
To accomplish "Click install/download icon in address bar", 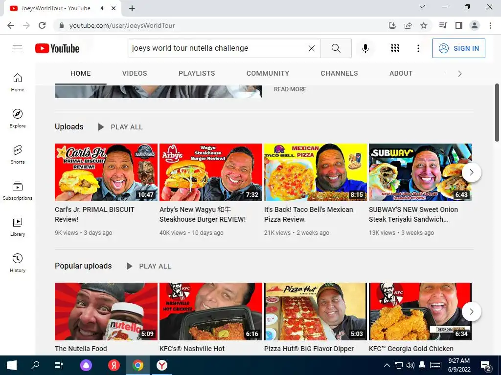I will pyautogui.click(x=392, y=25).
